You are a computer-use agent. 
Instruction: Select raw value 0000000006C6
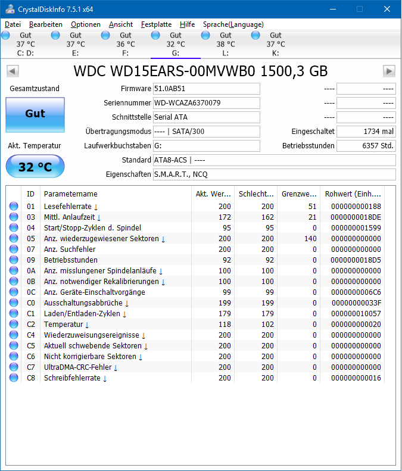point(356,292)
